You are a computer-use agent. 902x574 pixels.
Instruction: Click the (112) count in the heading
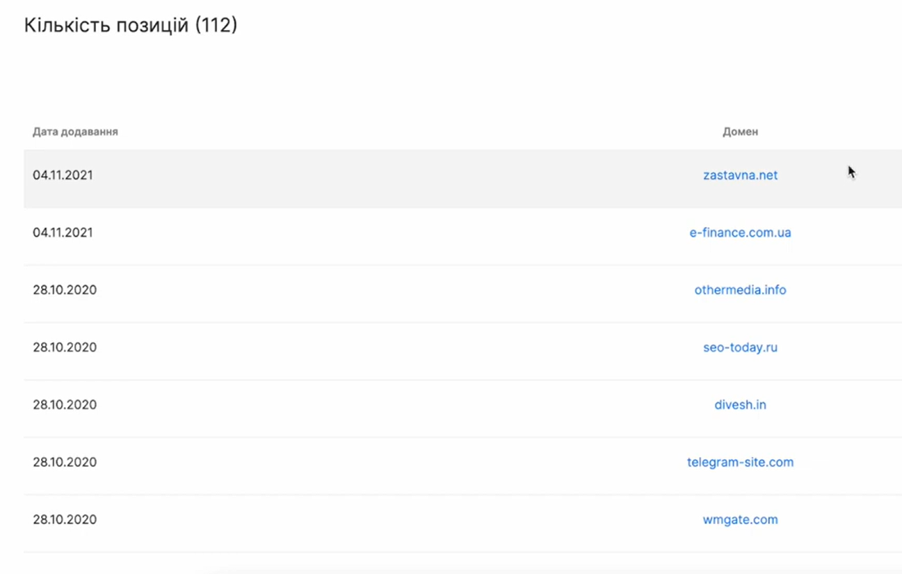click(216, 26)
